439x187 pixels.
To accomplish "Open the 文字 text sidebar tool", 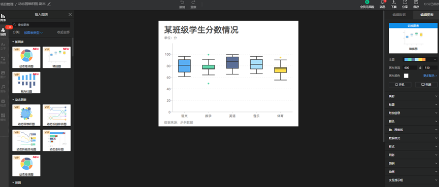I will (3, 46).
